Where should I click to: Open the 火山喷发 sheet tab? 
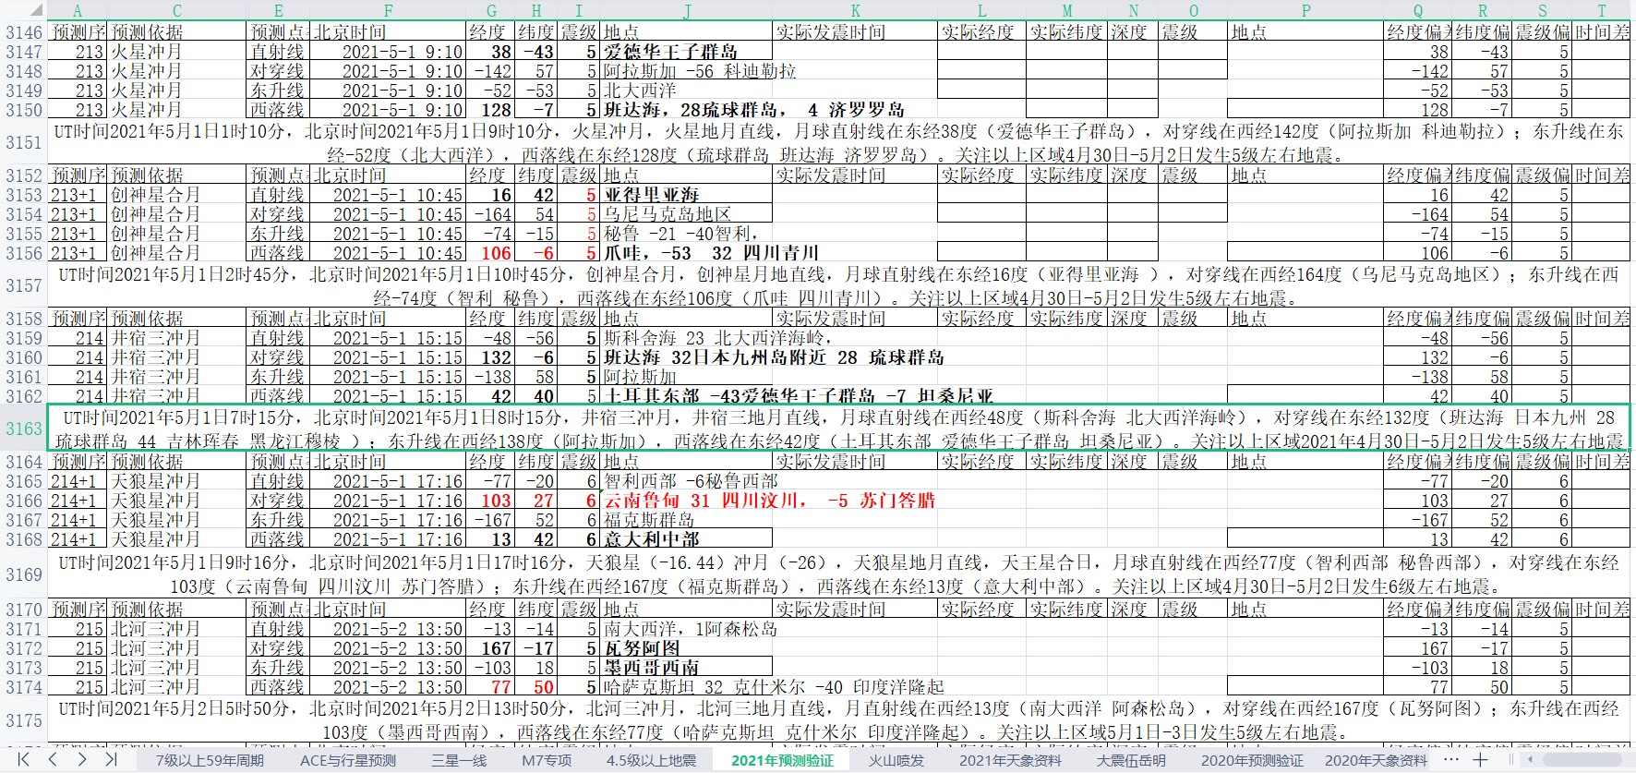coord(896,760)
